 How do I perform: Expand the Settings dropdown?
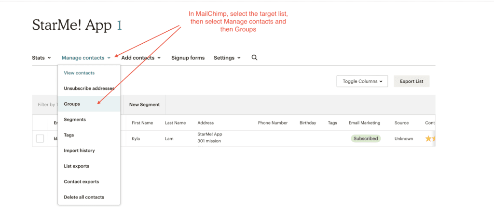(227, 58)
